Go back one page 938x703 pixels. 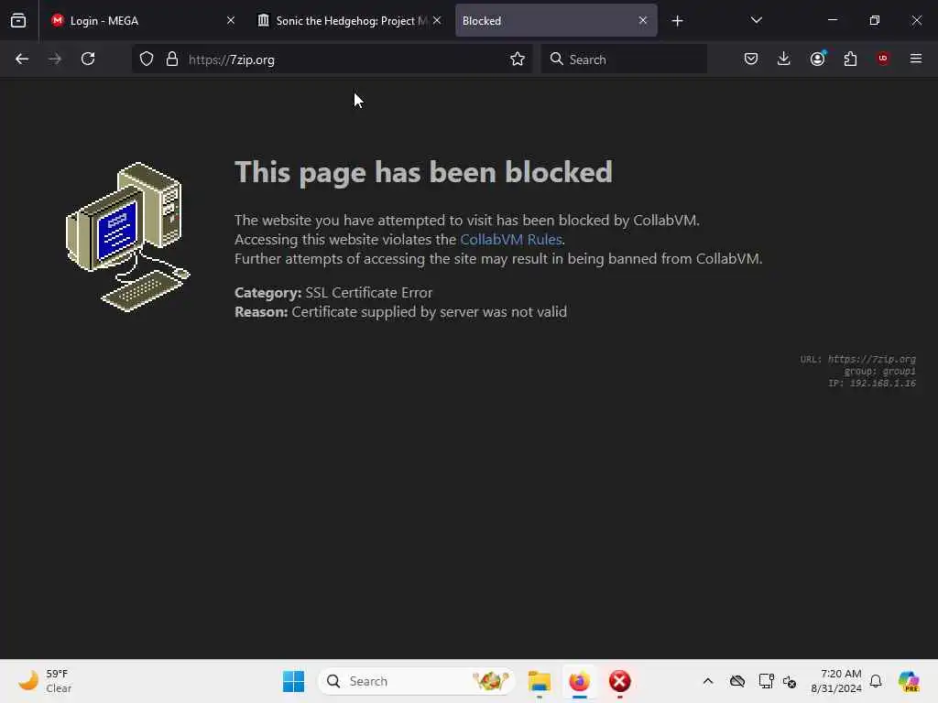click(x=22, y=59)
